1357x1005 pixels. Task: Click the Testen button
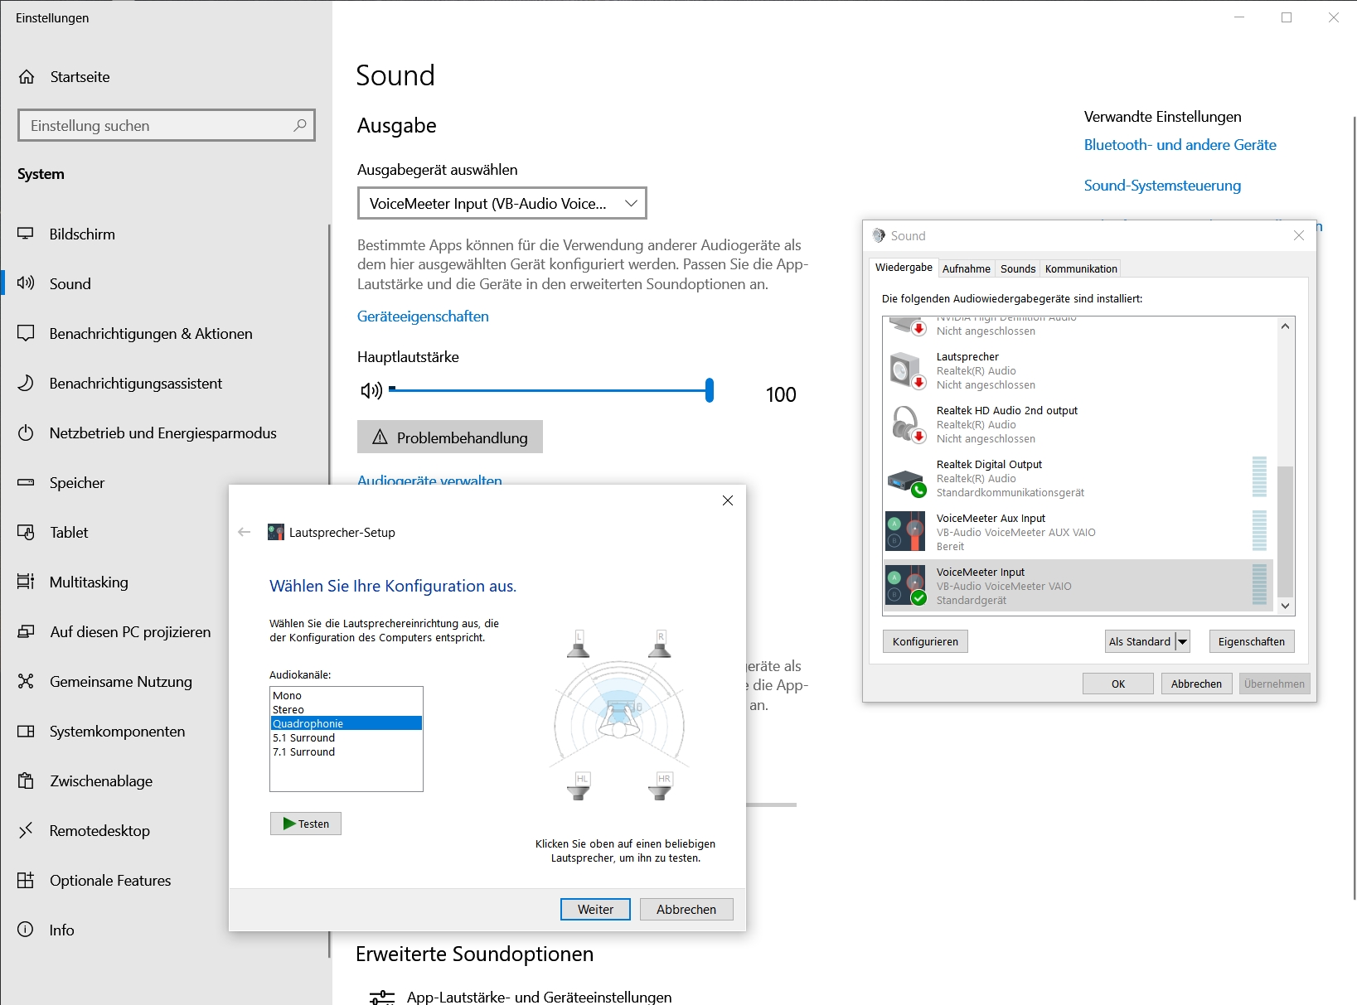[x=306, y=824]
